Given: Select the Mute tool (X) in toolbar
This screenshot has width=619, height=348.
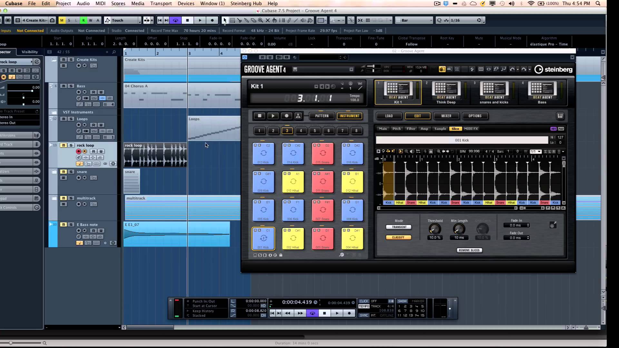Looking at the screenshot, I should (x=268, y=20).
